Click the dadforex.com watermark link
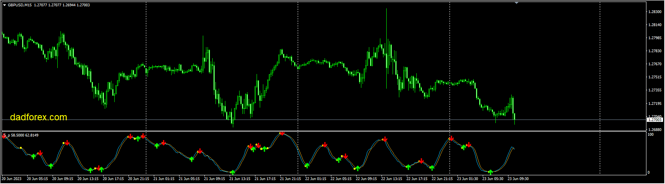The image size is (665, 184). [38, 118]
